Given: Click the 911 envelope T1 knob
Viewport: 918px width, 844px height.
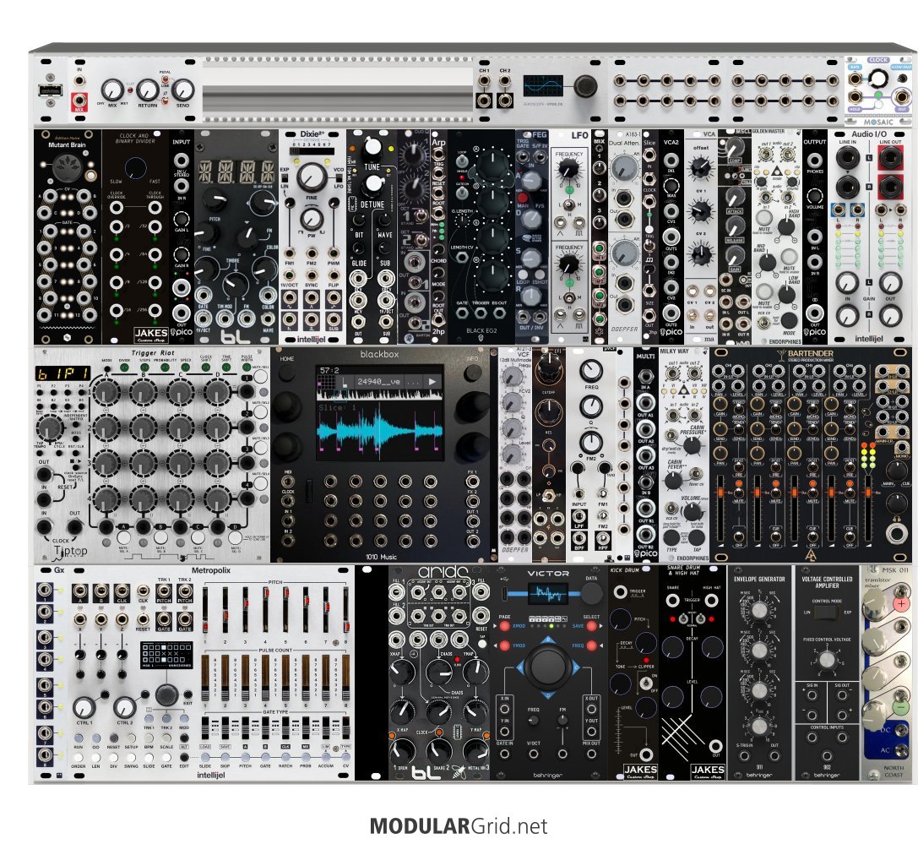Looking at the screenshot, I should coord(759,610).
